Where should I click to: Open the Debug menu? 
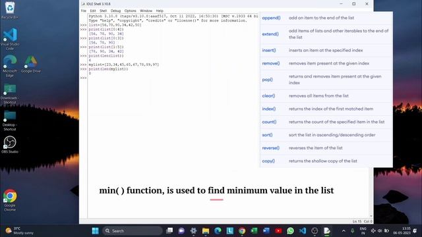click(x=115, y=11)
